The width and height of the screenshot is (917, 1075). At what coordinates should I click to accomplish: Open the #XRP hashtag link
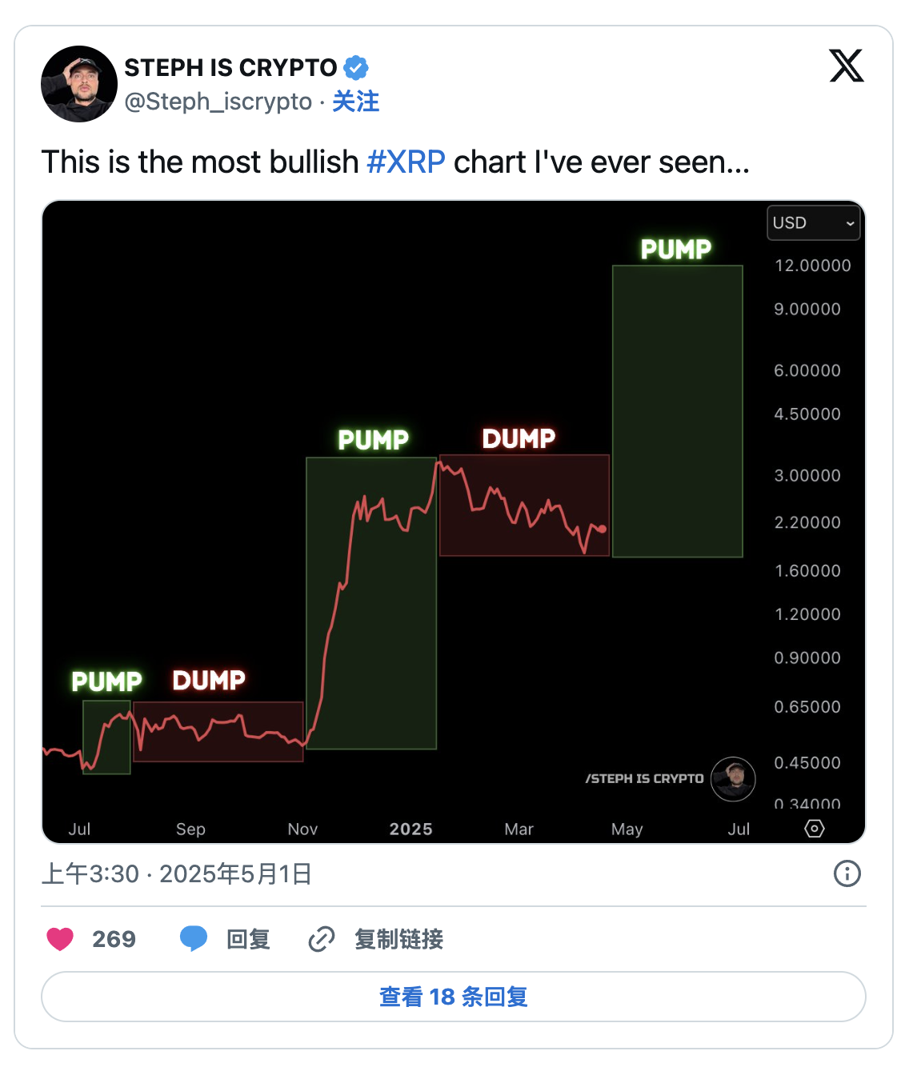(406, 162)
